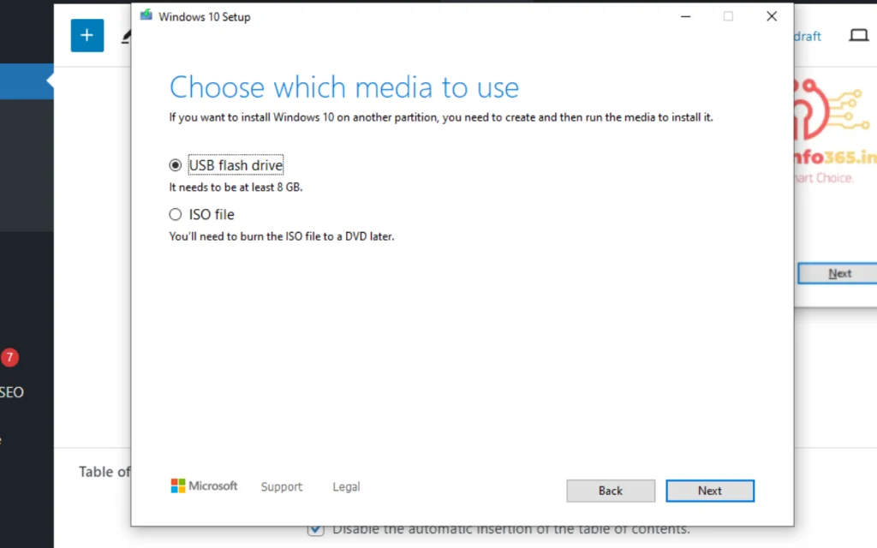Click the blue Add block plus icon
The image size is (877, 548).
click(87, 35)
